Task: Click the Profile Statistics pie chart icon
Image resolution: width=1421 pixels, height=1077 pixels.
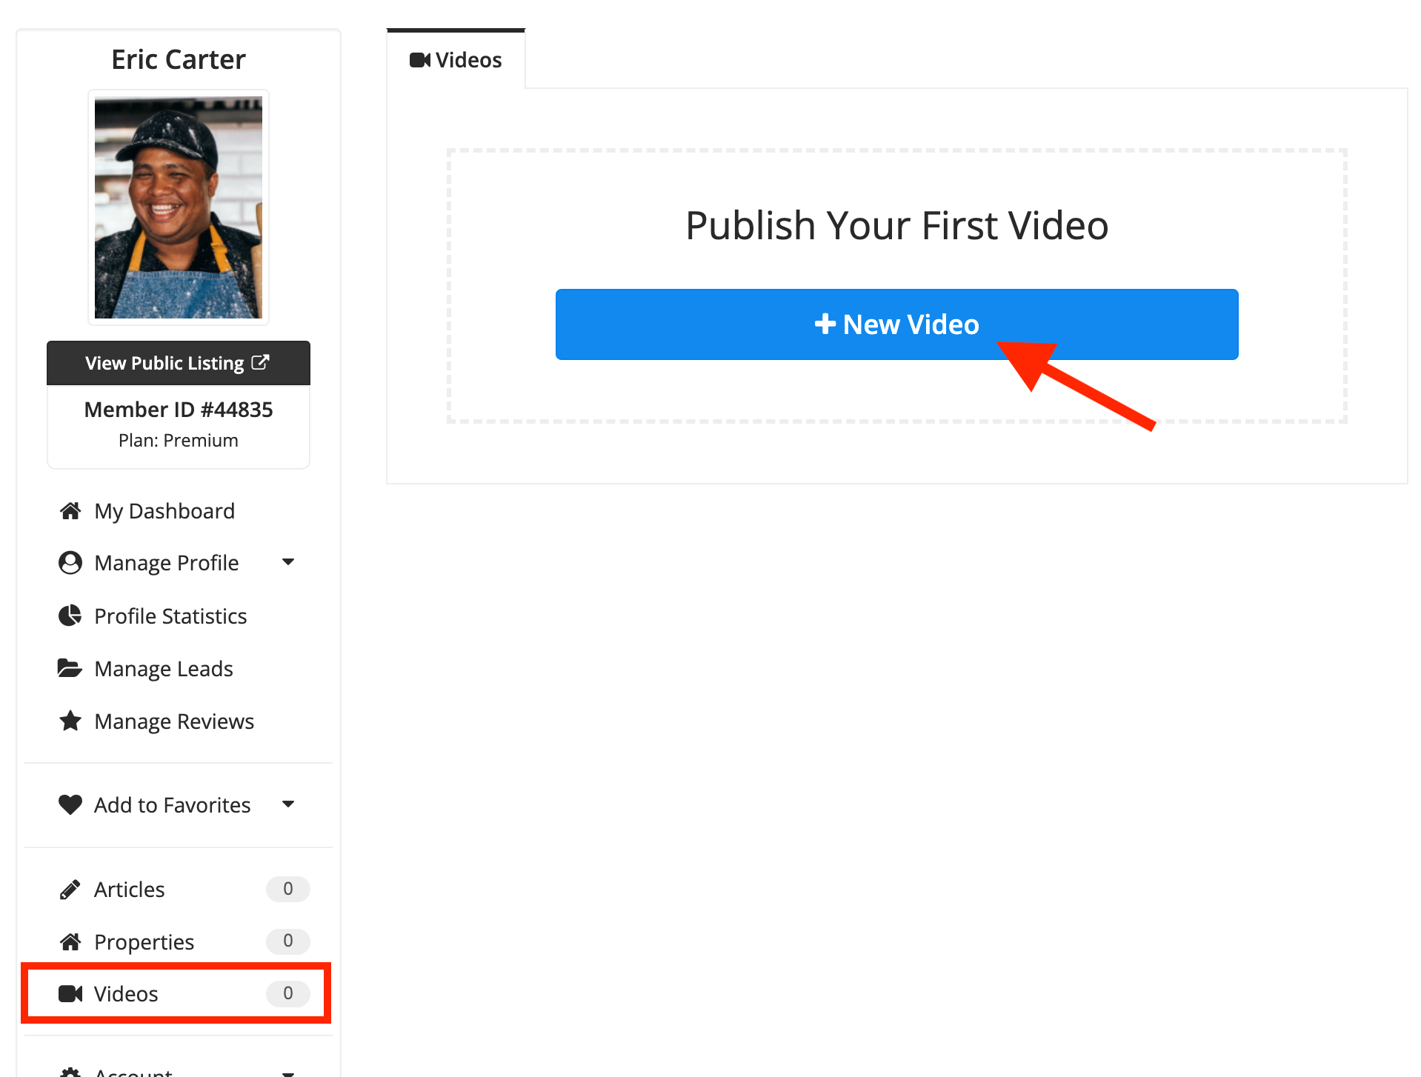Action: click(x=70, y=616)
